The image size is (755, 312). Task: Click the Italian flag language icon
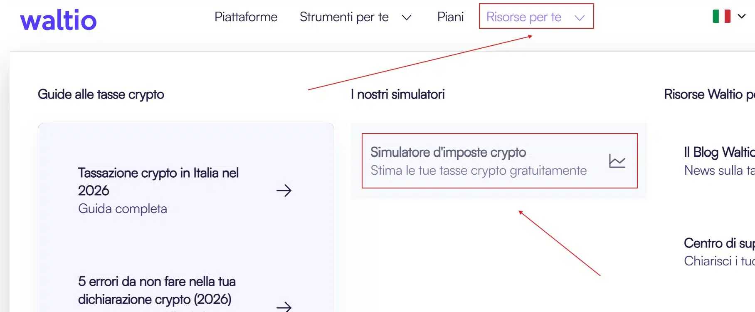(720, 17)
